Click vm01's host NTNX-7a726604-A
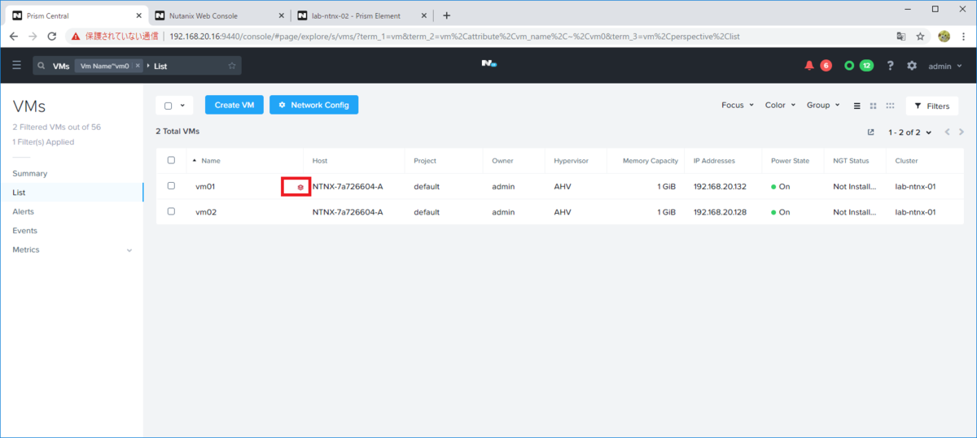 [348, 186]
